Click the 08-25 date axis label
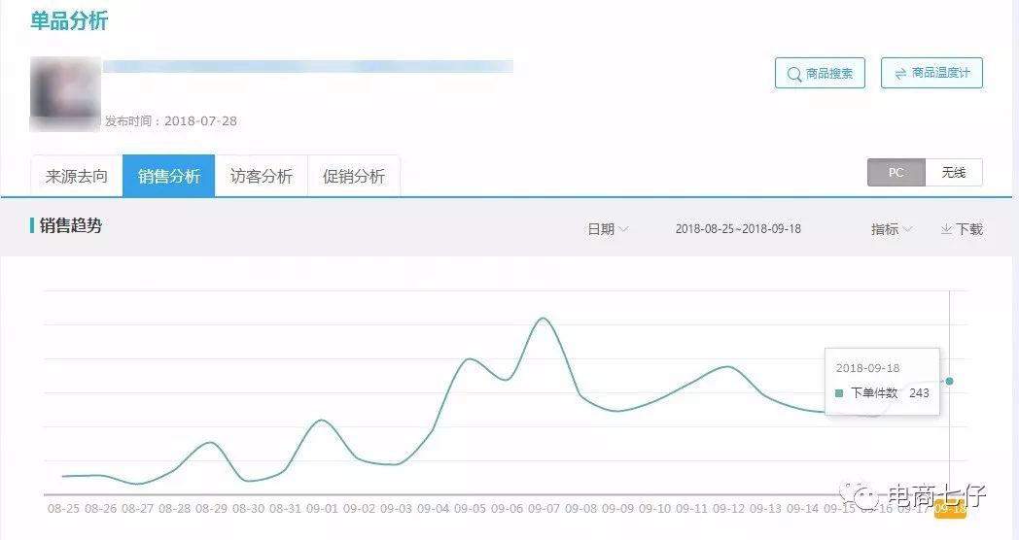 pyautogui.click(x=64, y=509)
